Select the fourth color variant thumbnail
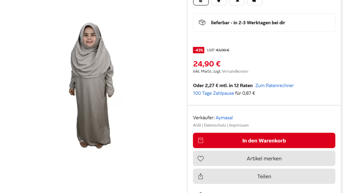Viewport: 343px width, 193px height. coord(255,2)
